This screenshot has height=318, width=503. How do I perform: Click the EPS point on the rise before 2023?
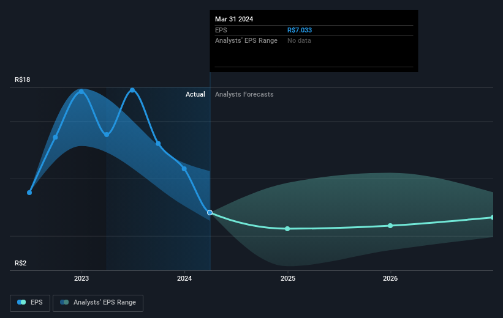click(x=55, y=138)
